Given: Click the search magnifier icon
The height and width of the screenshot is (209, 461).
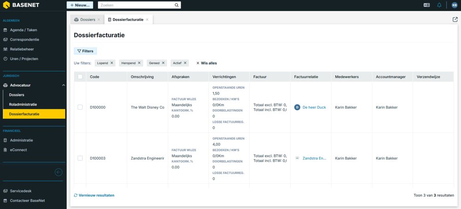Looking at the screenshot, I should [x=177, y=5].
